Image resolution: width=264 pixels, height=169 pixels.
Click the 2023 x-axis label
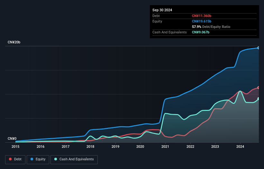[215, 147]
